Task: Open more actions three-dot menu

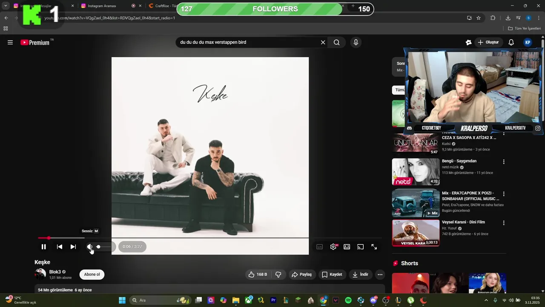Action: point(380,275)
